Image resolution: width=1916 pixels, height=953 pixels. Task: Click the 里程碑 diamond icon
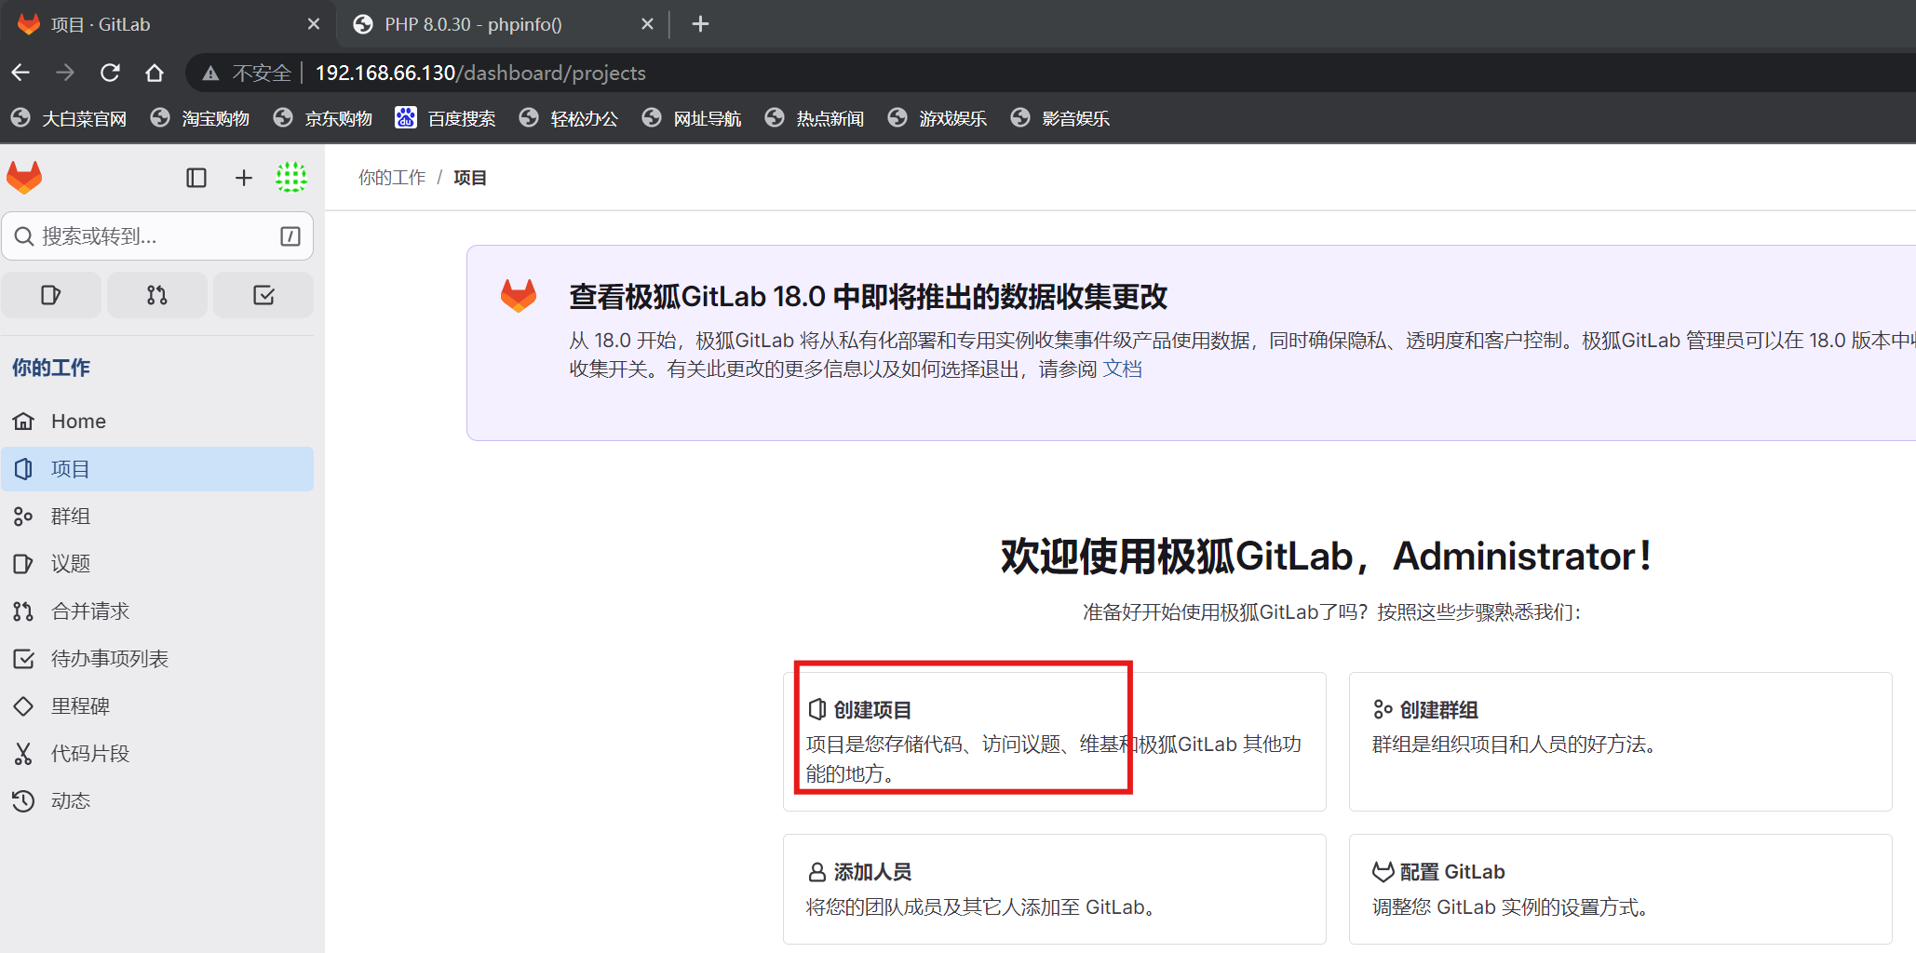coord(23,706)
